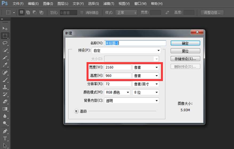Click the options bar 高度 field
This screenshot has height=149, width=234.
(x=189, y=13)
